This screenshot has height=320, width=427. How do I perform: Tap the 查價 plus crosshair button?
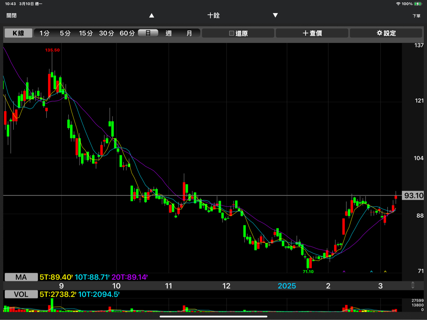(x=312, y=33)
